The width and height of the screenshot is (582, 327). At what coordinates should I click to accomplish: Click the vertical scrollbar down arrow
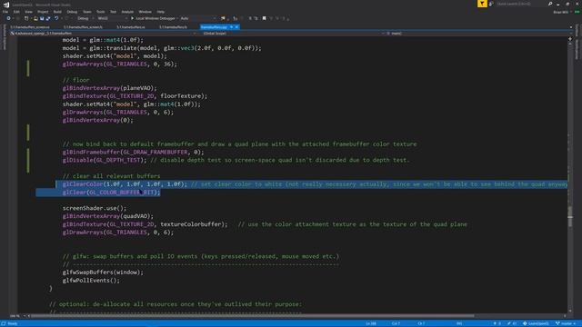(570, 311)
